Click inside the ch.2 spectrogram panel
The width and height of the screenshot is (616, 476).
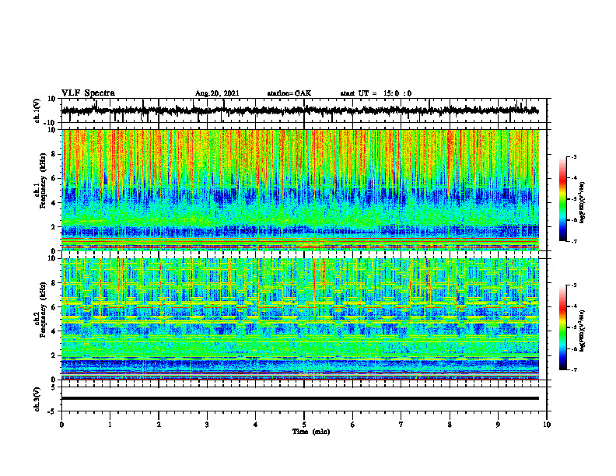click(x=299, y=319)
